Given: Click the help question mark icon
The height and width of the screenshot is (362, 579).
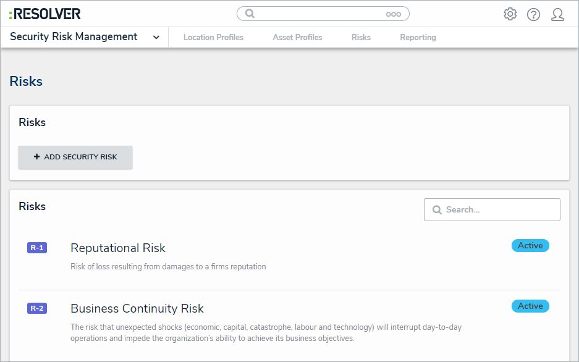Looking at the screenshot, I should [x=533, y=14].
